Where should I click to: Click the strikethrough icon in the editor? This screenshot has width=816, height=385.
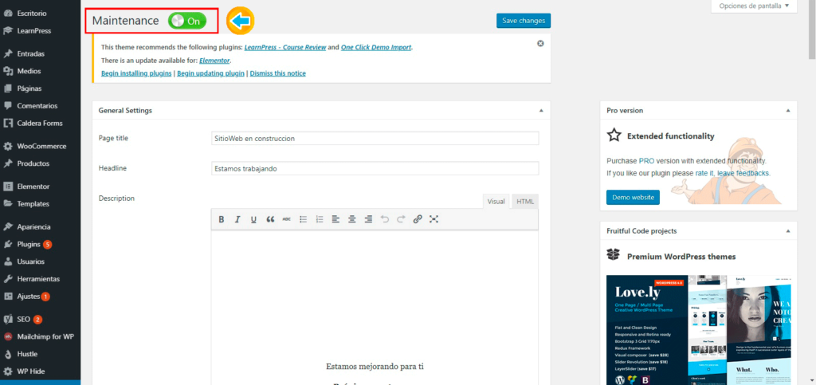click(x=286, y=219)
